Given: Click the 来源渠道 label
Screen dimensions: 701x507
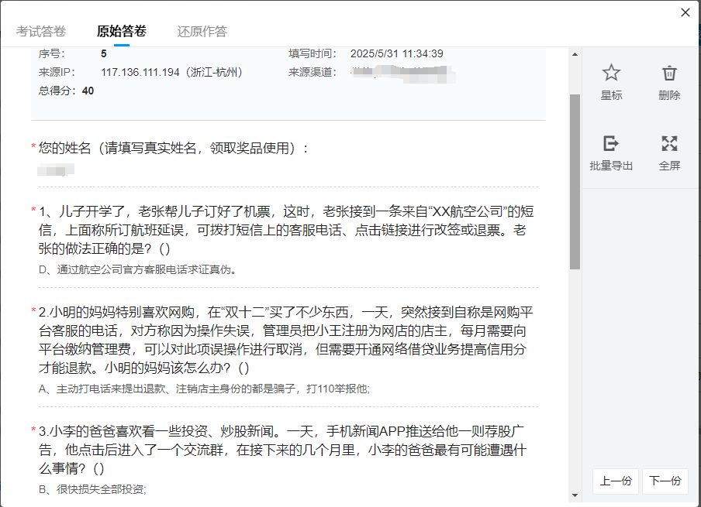Looking at the screenshot, I should (313, 72).
